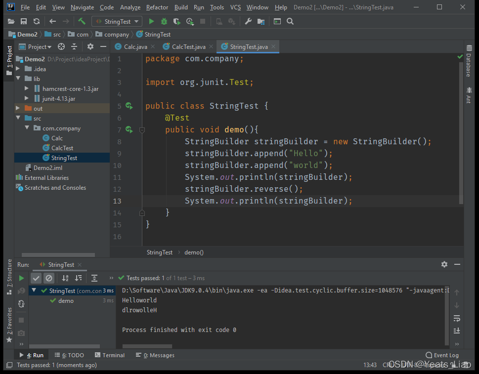Expand all test results icon
The height and width of the screenshot is (374, 479).
tap(94, 278)
